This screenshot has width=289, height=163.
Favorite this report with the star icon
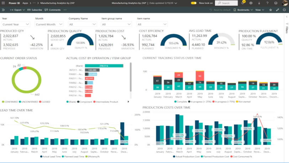pyautogui.click(x=271, y=10)
